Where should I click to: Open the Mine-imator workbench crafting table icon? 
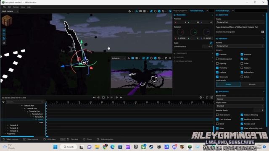pyautogui.click(x=7, y=21)
